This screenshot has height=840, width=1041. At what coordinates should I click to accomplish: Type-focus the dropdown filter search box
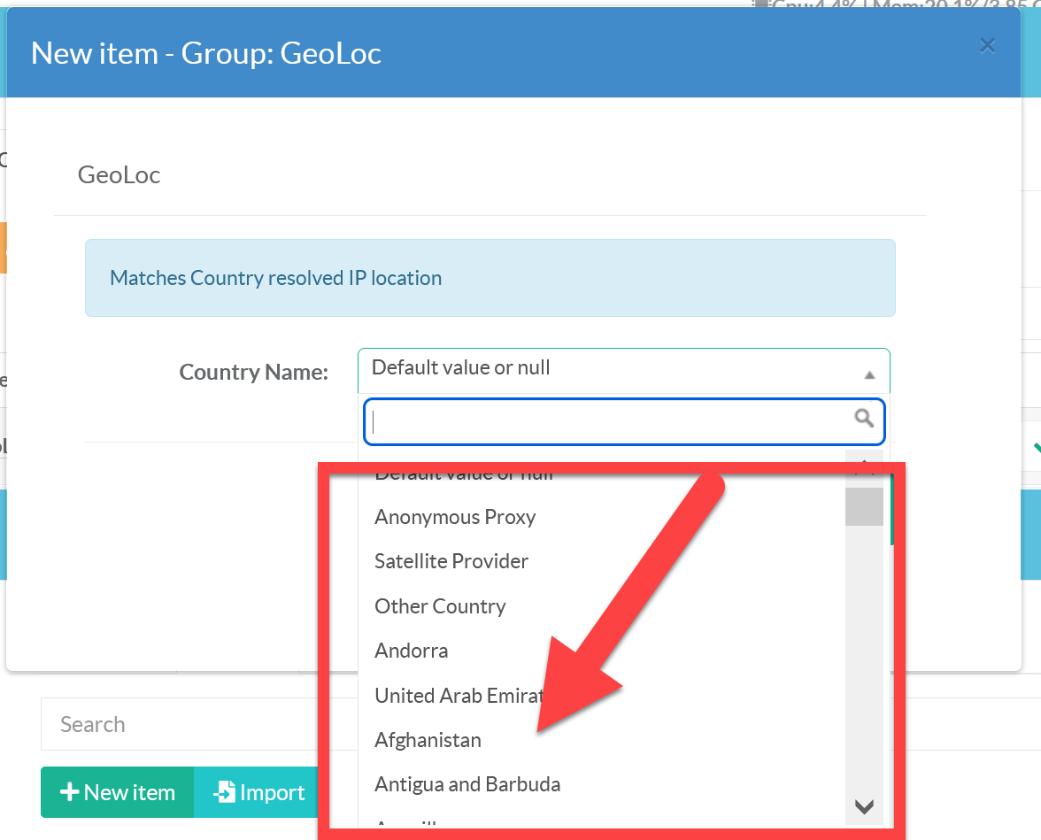click(x=611, y=421)
